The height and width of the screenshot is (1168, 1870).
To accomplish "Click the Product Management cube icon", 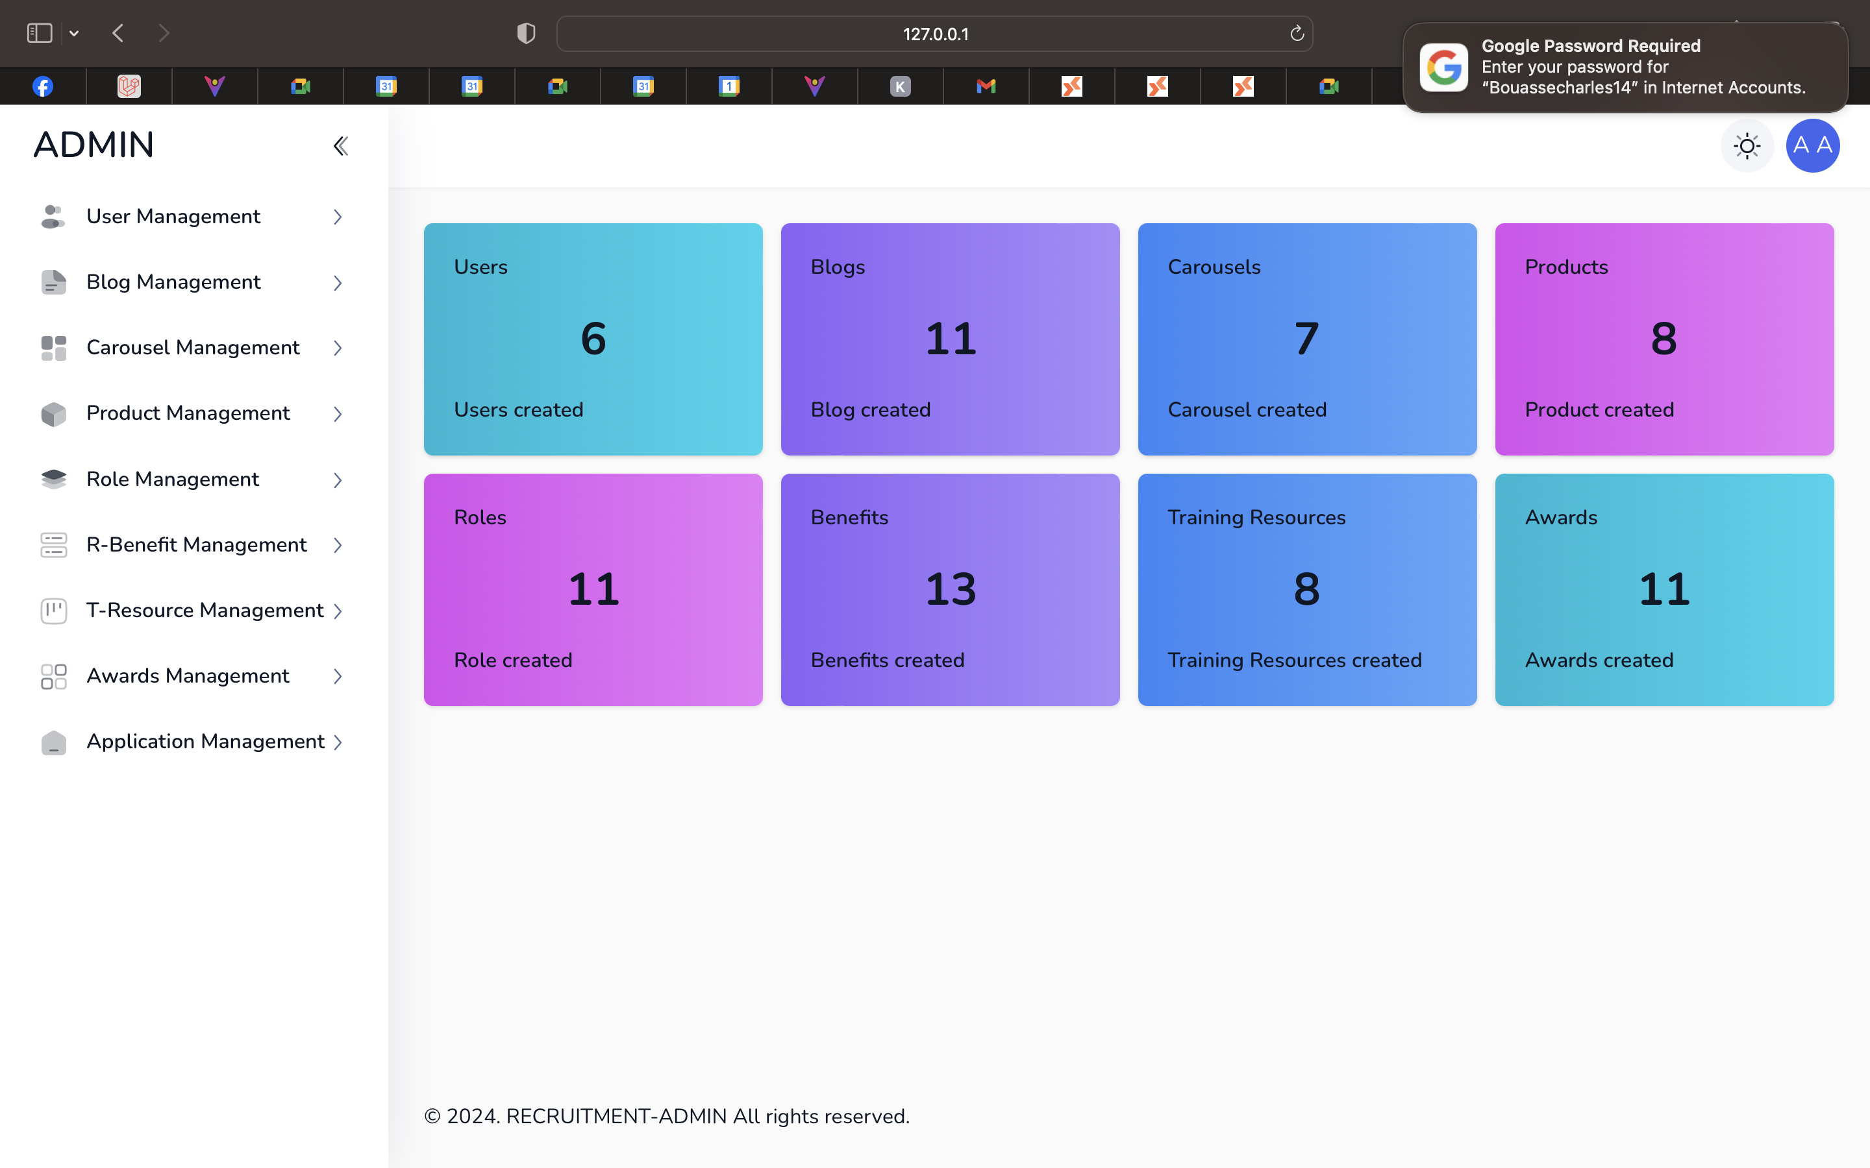I will [53, 413].
